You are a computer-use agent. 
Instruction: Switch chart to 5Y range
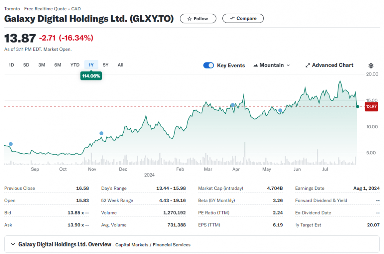(x=106, y=65)
